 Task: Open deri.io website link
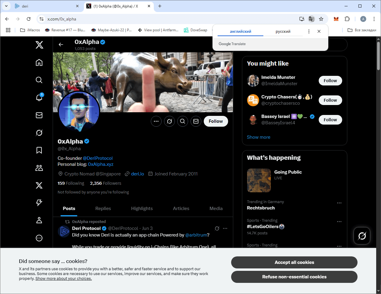[138, 174]
